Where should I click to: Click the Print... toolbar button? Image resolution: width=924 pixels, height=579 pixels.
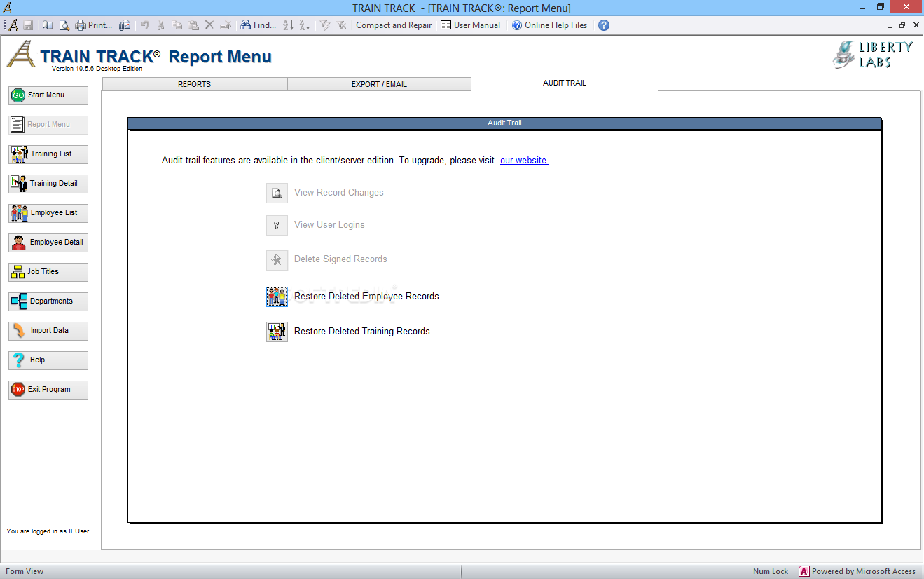(x=94, y=25)
